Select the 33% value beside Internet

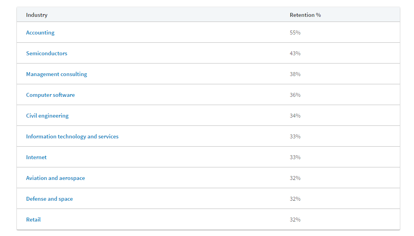click(x=294, y=157)
